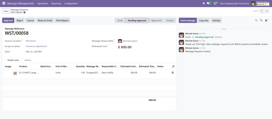Click the paperclip attachments icon
The width and height of the screenshot is (272, 119).
(261, 20)
